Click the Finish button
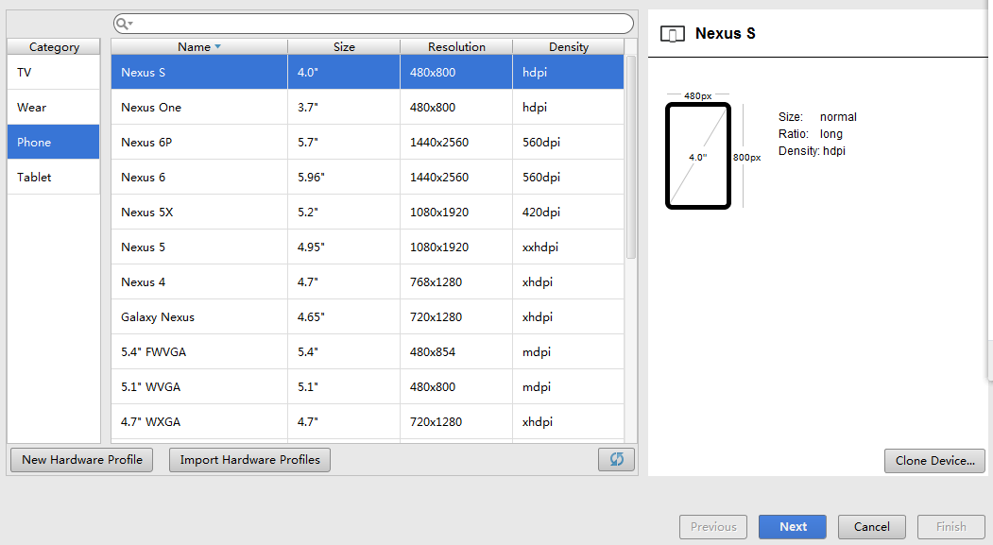Viewport: 993px width, 545px height. 951,527
